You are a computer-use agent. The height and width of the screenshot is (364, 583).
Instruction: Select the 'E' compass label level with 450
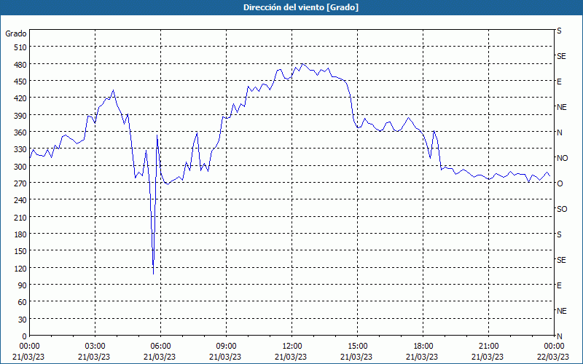(x=559, y=82)
